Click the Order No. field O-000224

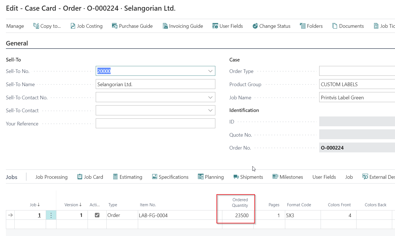357,148
